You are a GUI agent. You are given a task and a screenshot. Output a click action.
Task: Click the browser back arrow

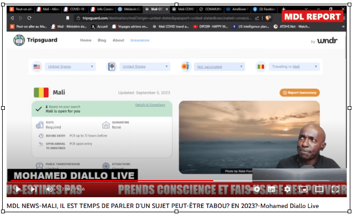click(x=12, y=18)
